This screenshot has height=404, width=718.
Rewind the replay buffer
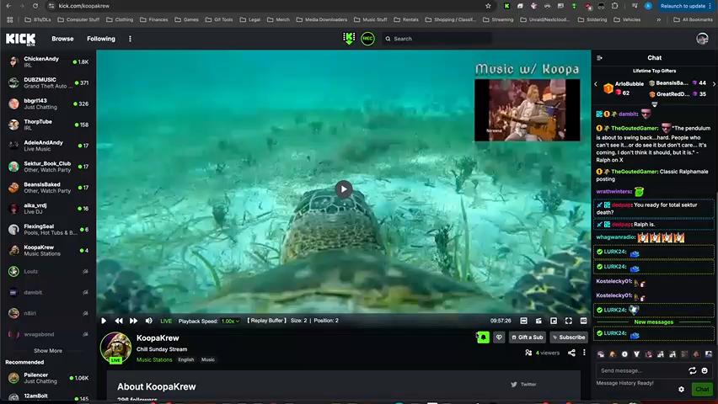point(119,321)
